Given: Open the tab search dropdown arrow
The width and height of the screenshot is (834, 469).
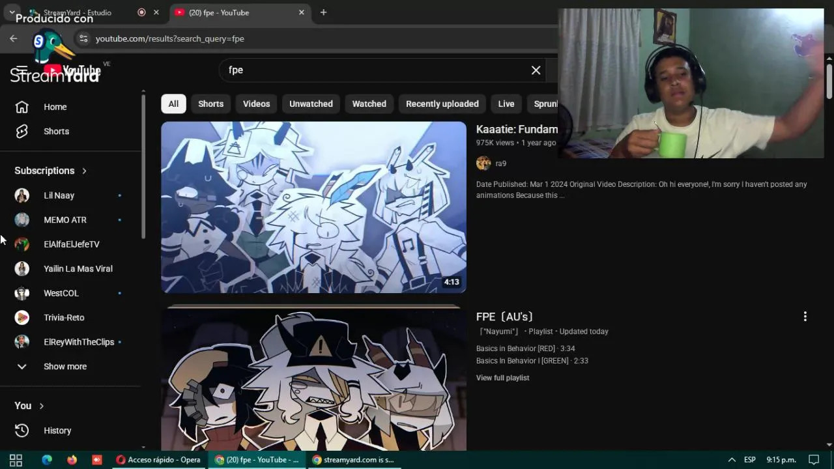Looking at the screenshot, I should tap(12, 12).
